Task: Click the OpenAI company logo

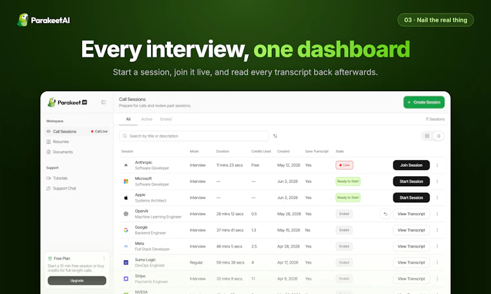Action: point(126,214)
